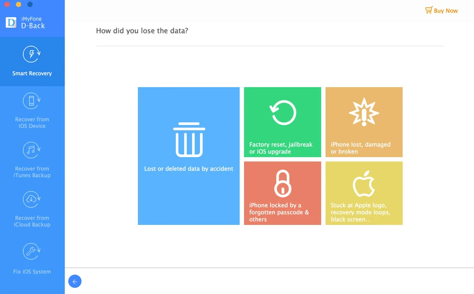Viewport: 474px width, 294px height.
Task: Pick "iPhone lost, damaged or broken" text
Action: click(360, 148)
